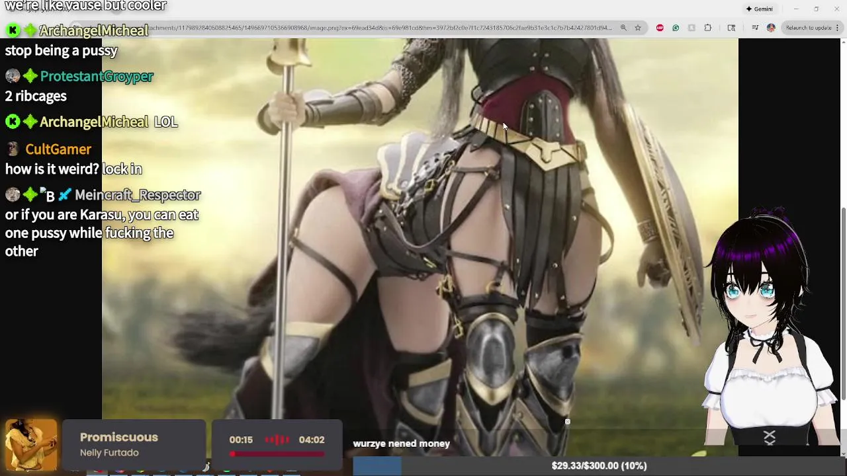This screenshot has height=476, width=847.
Task: Click the 'wurzye nened money' goal label
Action: (401, 444)
